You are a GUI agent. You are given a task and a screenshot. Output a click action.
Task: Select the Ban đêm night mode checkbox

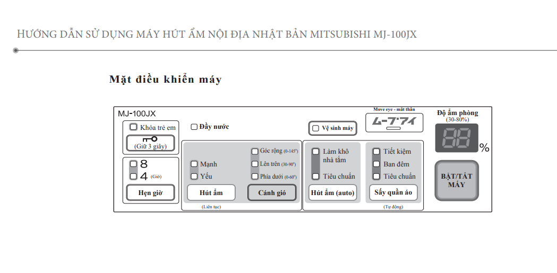coord(376,164)
